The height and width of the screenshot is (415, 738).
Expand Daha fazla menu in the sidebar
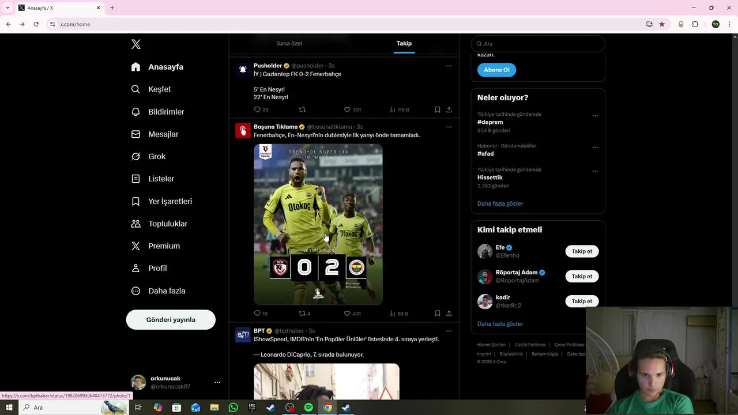pyautogui.click(x=158, y=291)
